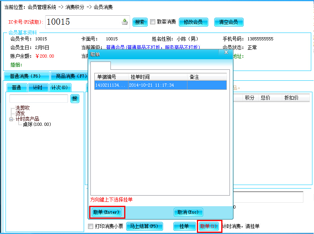The height and width of the screenshot is (234, 314).
Task: Switch to the 计时 sub-tab
Action: pos(39,87)
